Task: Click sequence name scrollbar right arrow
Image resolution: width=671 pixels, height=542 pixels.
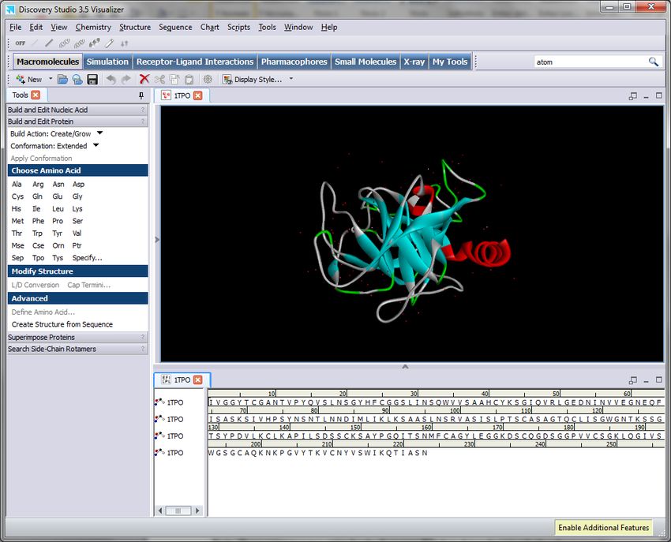Action: click(x=197, y=510)
